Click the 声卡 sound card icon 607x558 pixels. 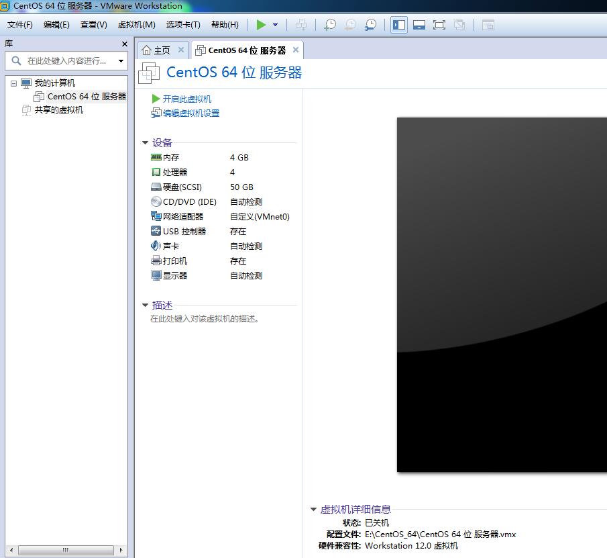click(156, 246)
